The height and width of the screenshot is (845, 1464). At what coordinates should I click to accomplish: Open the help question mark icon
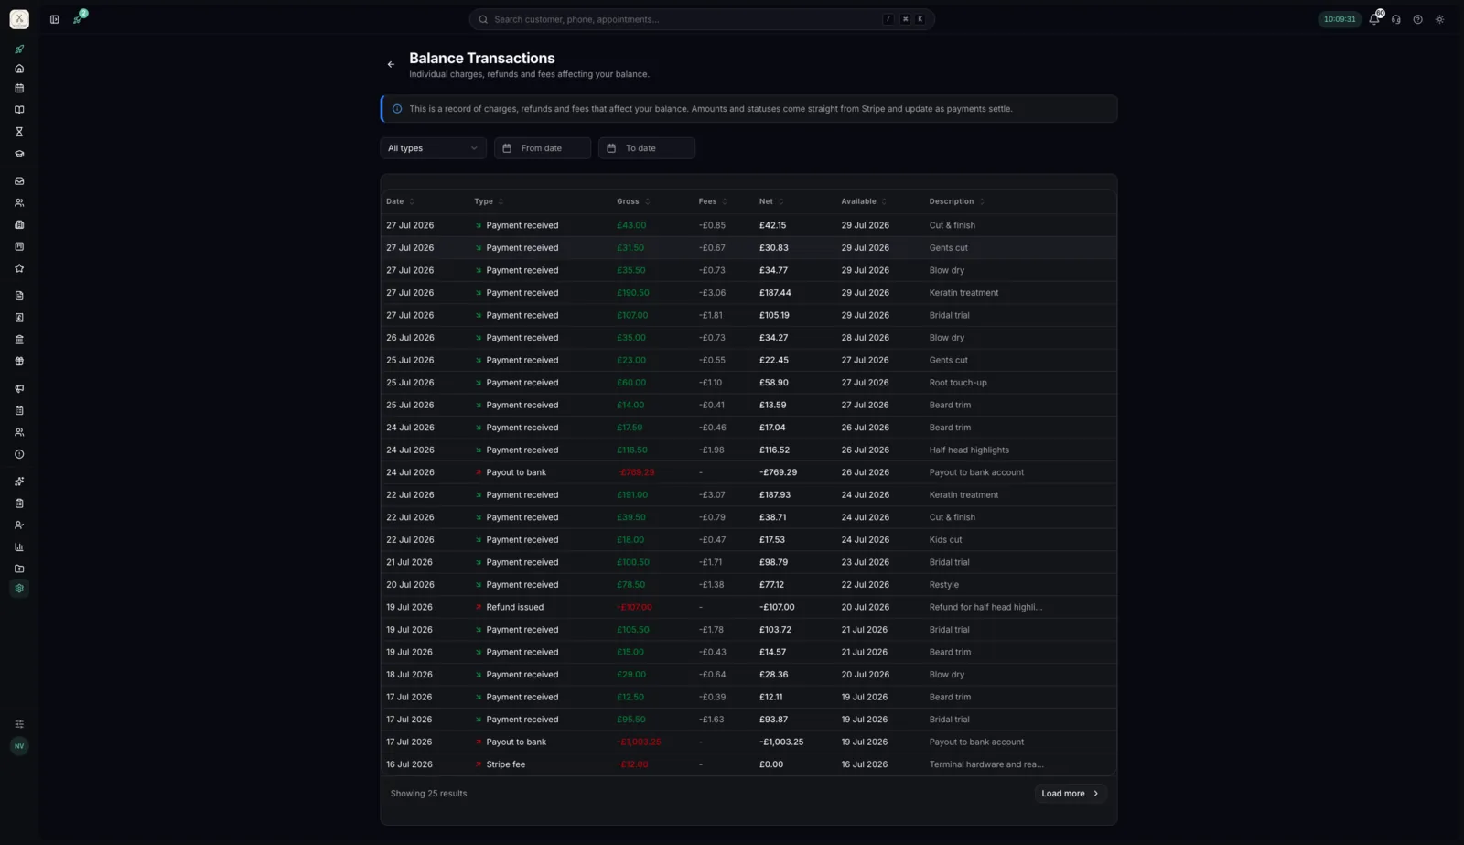tap(1418, 19)
